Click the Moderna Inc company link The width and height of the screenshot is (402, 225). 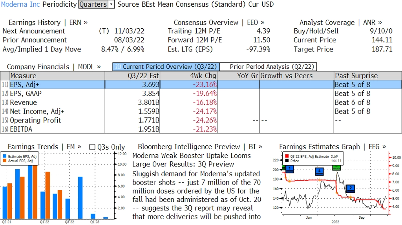[20, 4]
